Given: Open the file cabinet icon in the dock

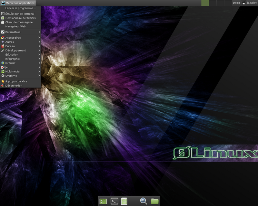Looking at the screenshot, I should coord(124,201).
